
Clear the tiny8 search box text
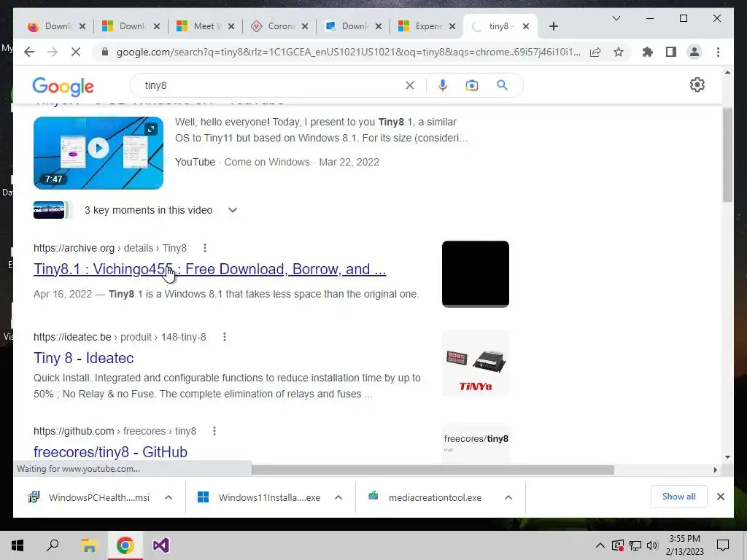coord(410,85)
